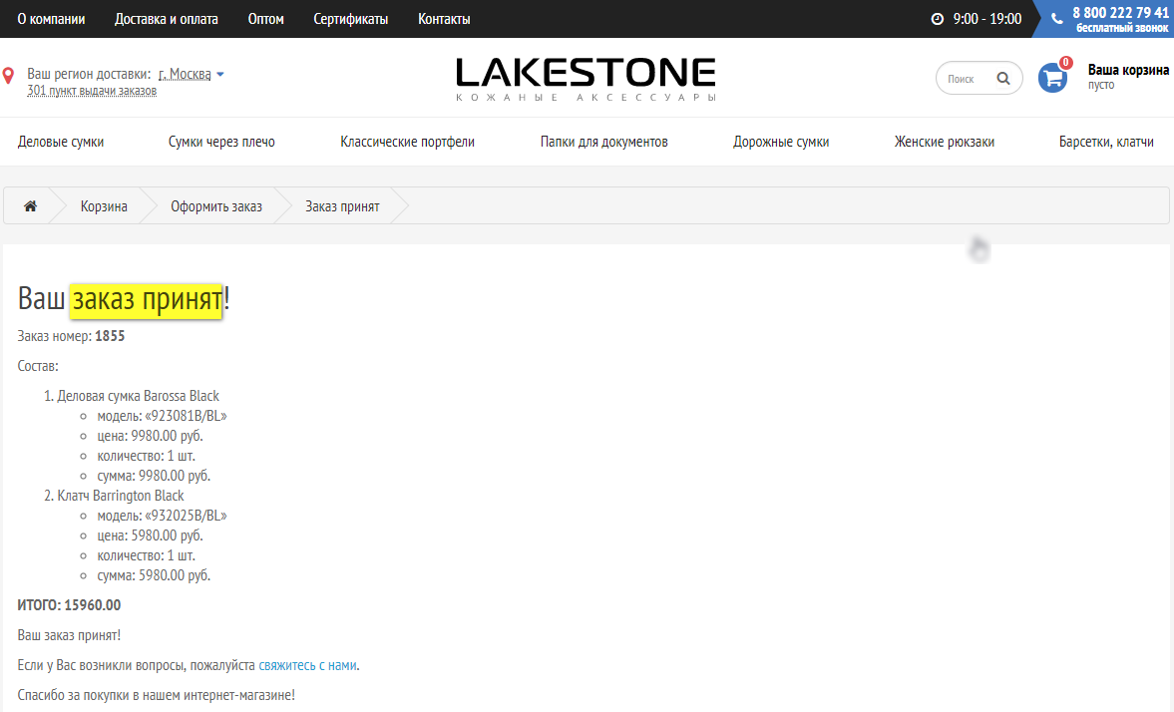Open Барсетки, клатчи category
Screen dimensions: 1174x712
tap(1106, 142)
